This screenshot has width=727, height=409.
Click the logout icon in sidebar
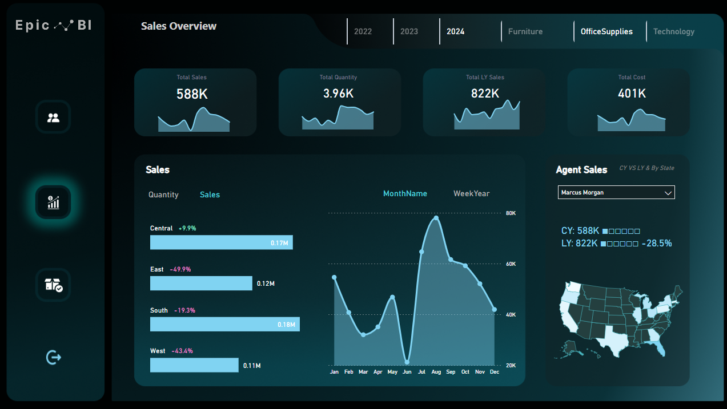click(x=53, y=358)
